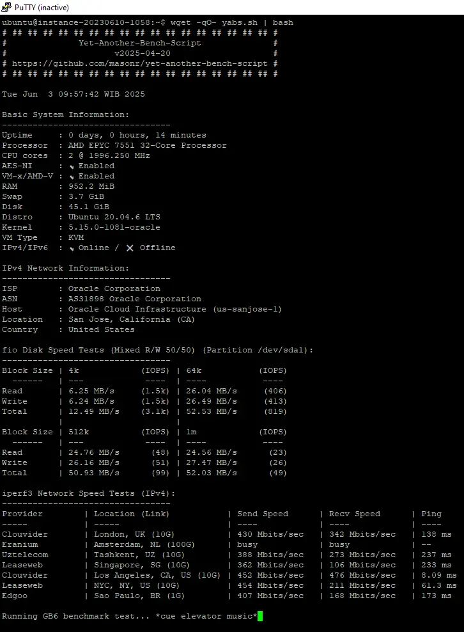This screenshot has height=632, width=464.
Task: Click the 4k Total speed '12.49 MB/s'
Action: pos(94,411)
